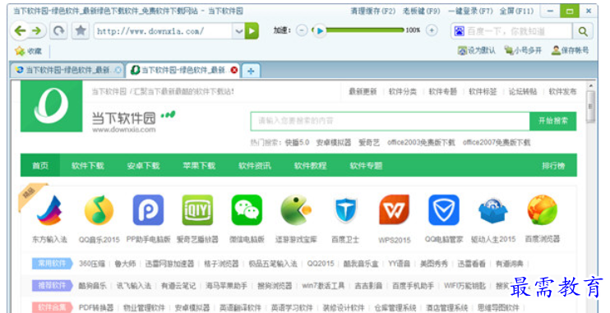Click the Baidu search input field

pos(519,31)
